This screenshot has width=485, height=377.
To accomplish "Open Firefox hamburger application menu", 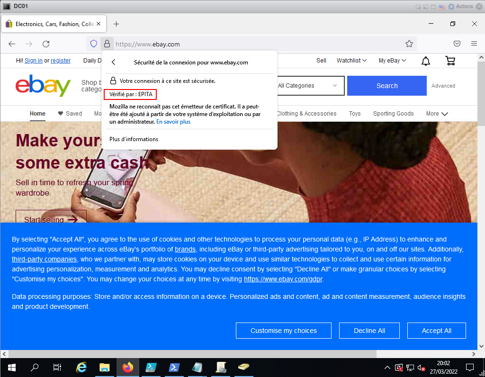I will (x=474, y=44).
